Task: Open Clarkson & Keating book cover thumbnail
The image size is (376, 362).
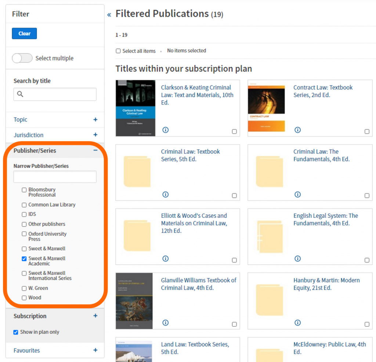Action: [x=135, y=108]
